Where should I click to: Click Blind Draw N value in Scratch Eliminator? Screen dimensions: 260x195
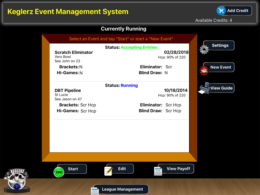tap(166, 73)
